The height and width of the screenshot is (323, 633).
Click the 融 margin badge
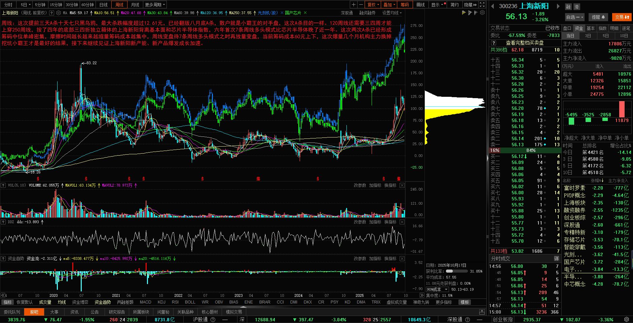click(x=568, y=7)
